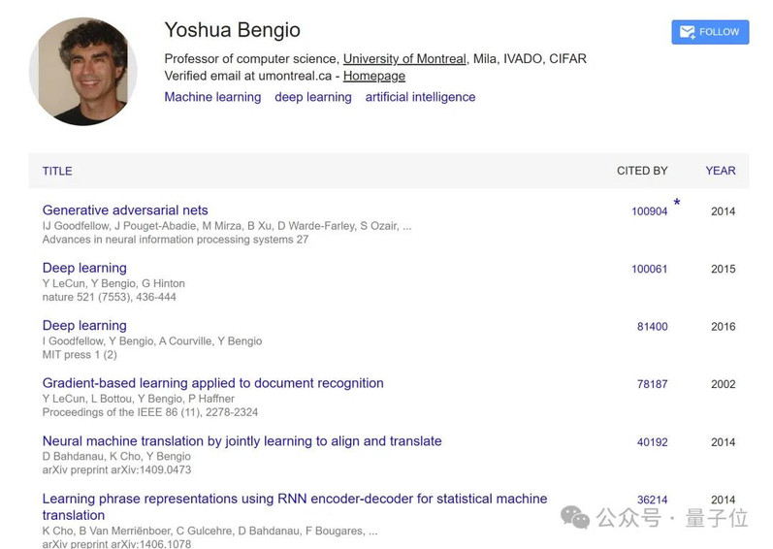Select the Machine learning interest tag
Screen dimensions: 773x549
pyautogui.click(x=212, y=97)
